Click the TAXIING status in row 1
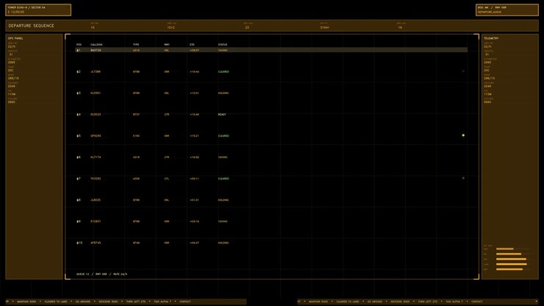Image resolution: width=544 pixels, height=306 pixels. click(x=223, y=50)
